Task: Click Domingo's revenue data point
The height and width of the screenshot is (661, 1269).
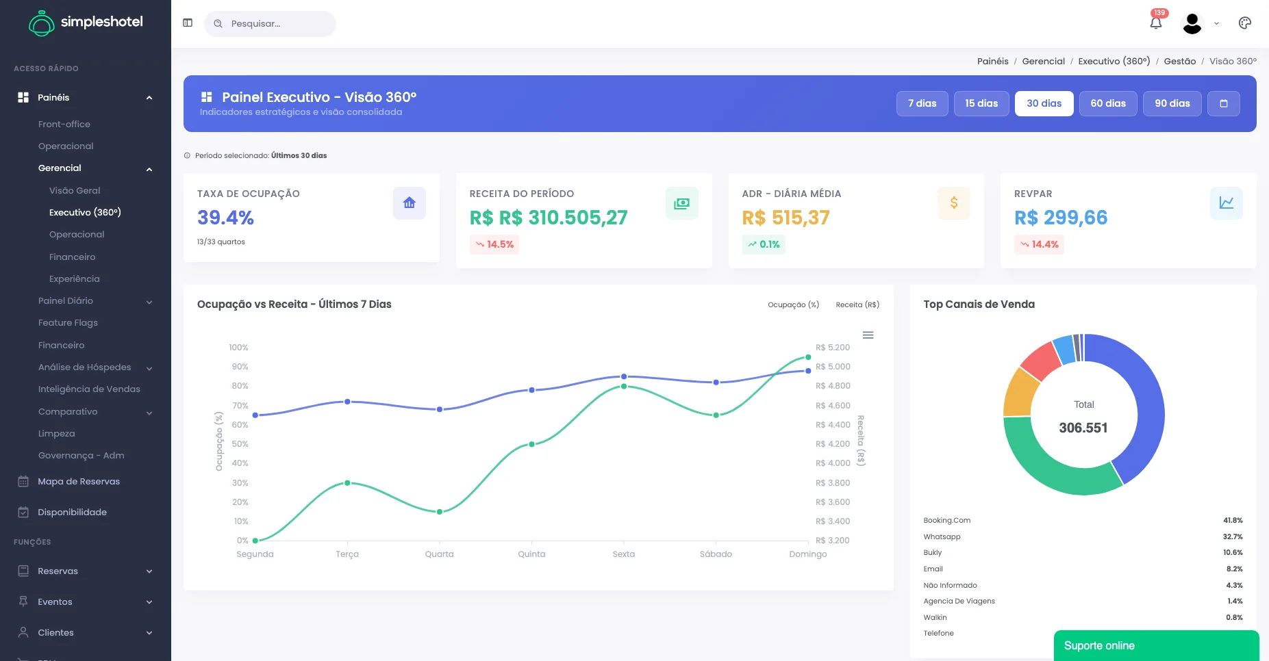Action: [808, 357]
